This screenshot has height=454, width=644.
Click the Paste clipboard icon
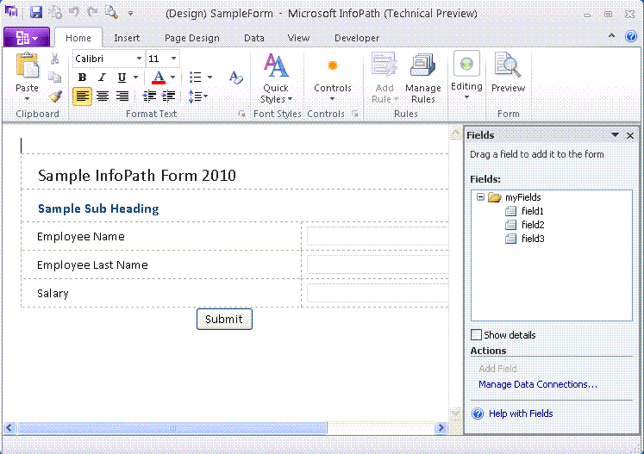27,65
